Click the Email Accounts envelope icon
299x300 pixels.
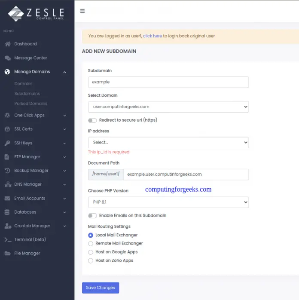pyautogui.click(x=7, y=199)
